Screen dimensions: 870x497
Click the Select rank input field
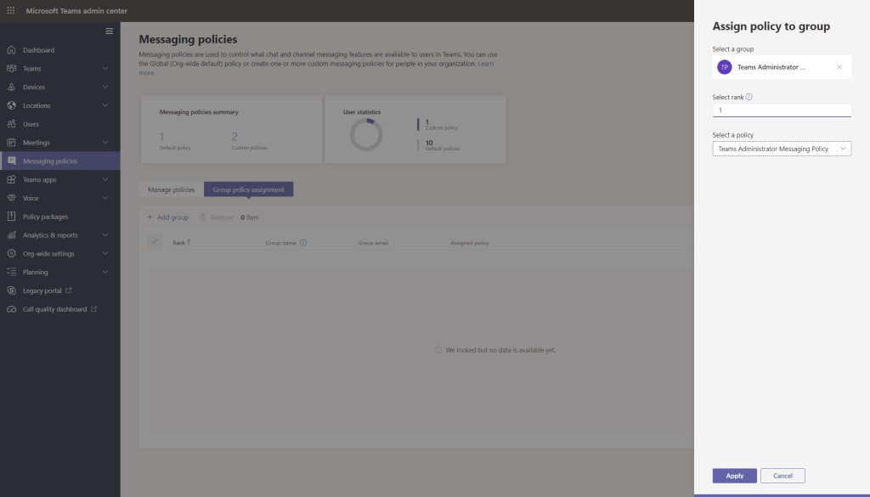(782, 110)
